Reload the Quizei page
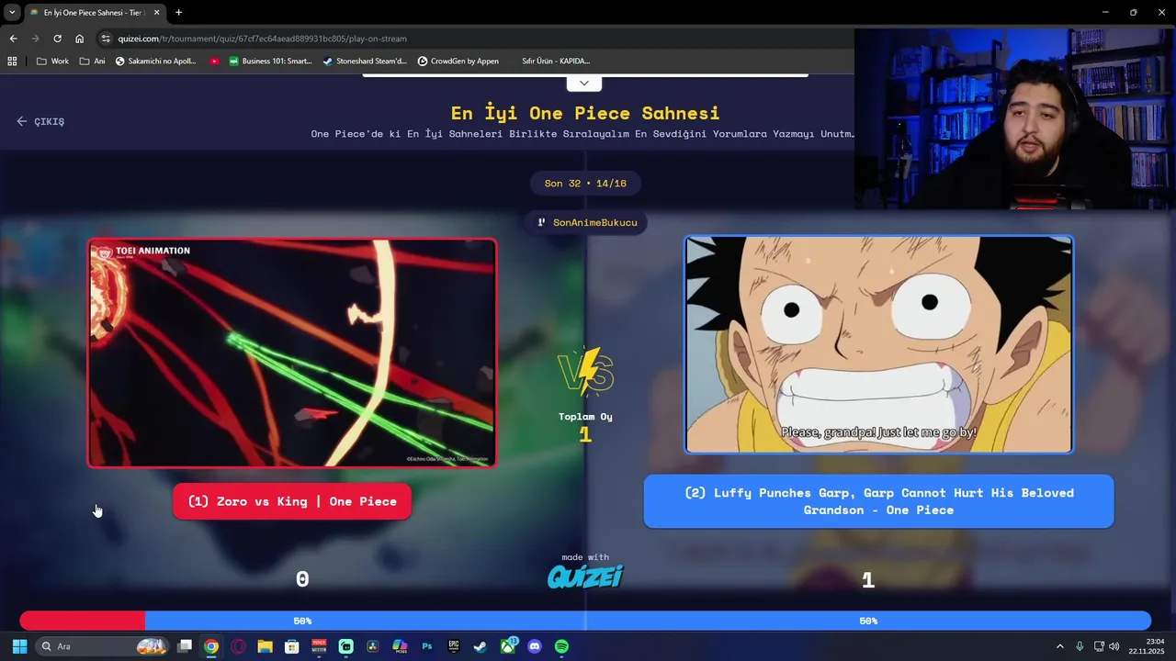 click(57, 39)
